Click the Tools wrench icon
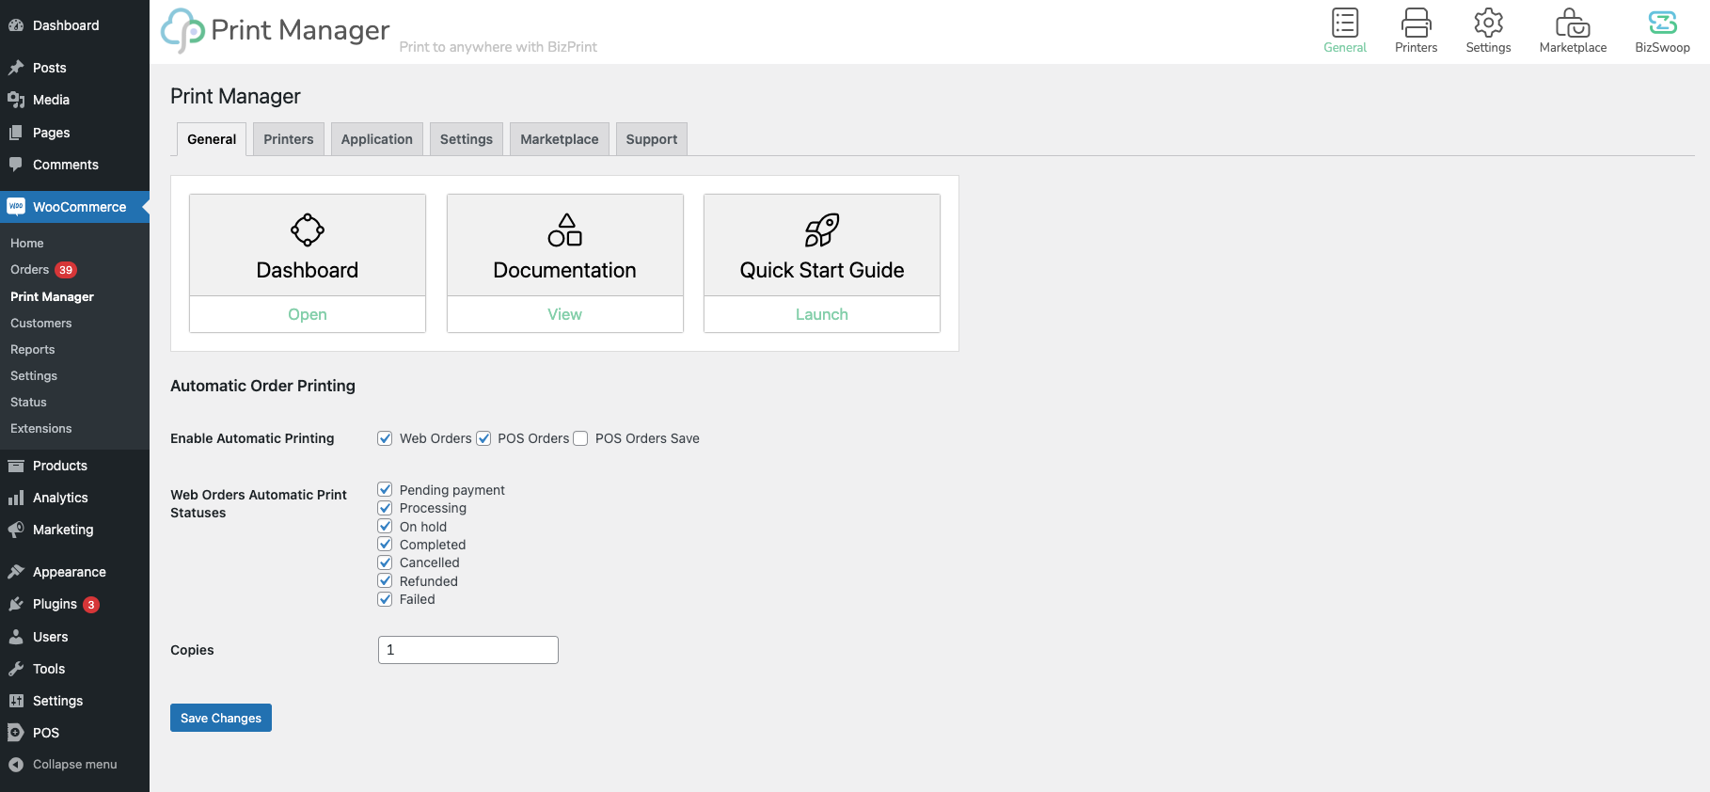The image size is (1710, 792). [16, 669]
